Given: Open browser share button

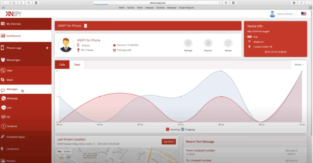Looking at the screenshot, I should pos(308,3).
